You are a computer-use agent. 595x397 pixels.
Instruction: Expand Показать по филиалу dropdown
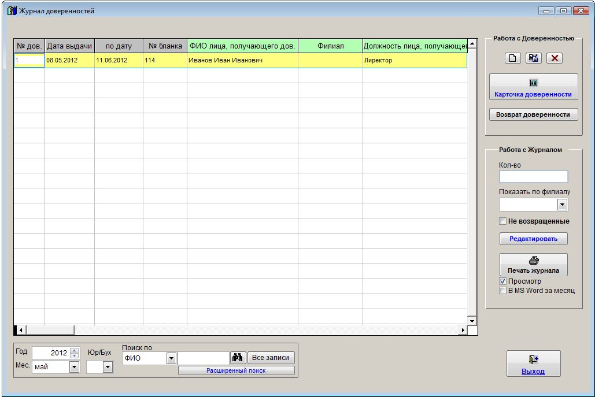click(x=563, y=205)
